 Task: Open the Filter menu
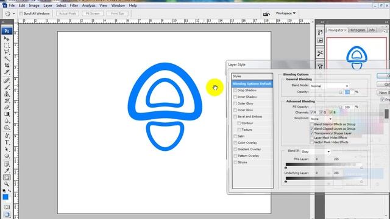click(x=74, y=5)
